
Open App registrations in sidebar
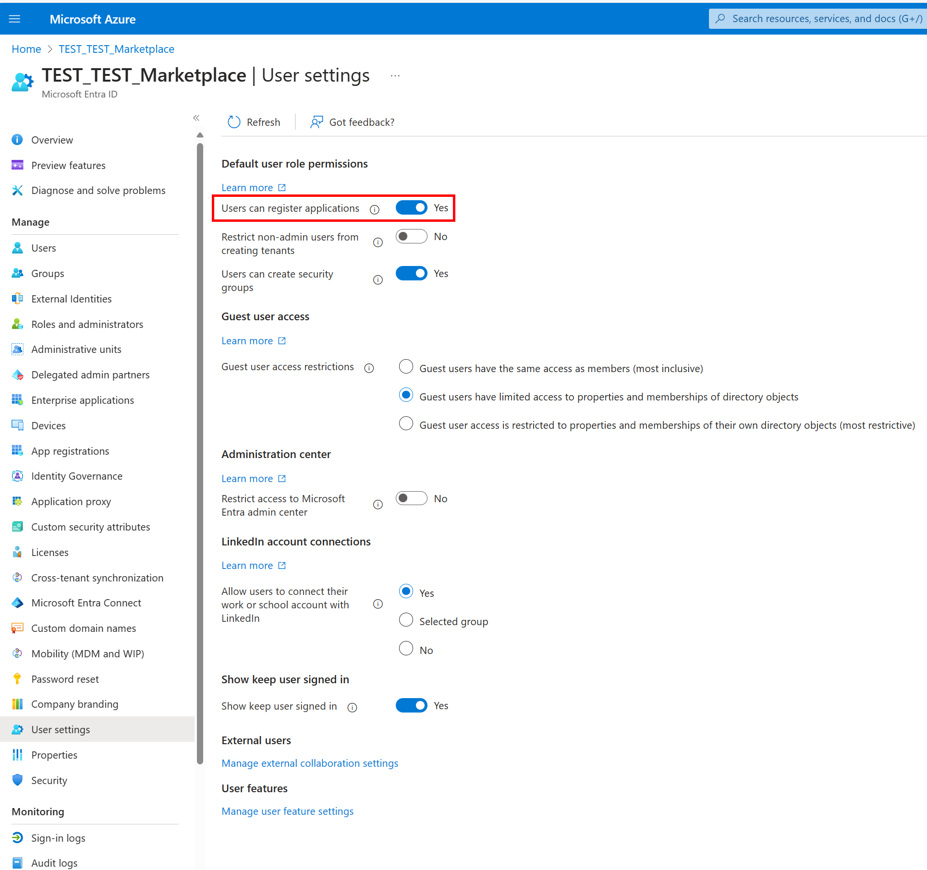click(x=70, y=451)
